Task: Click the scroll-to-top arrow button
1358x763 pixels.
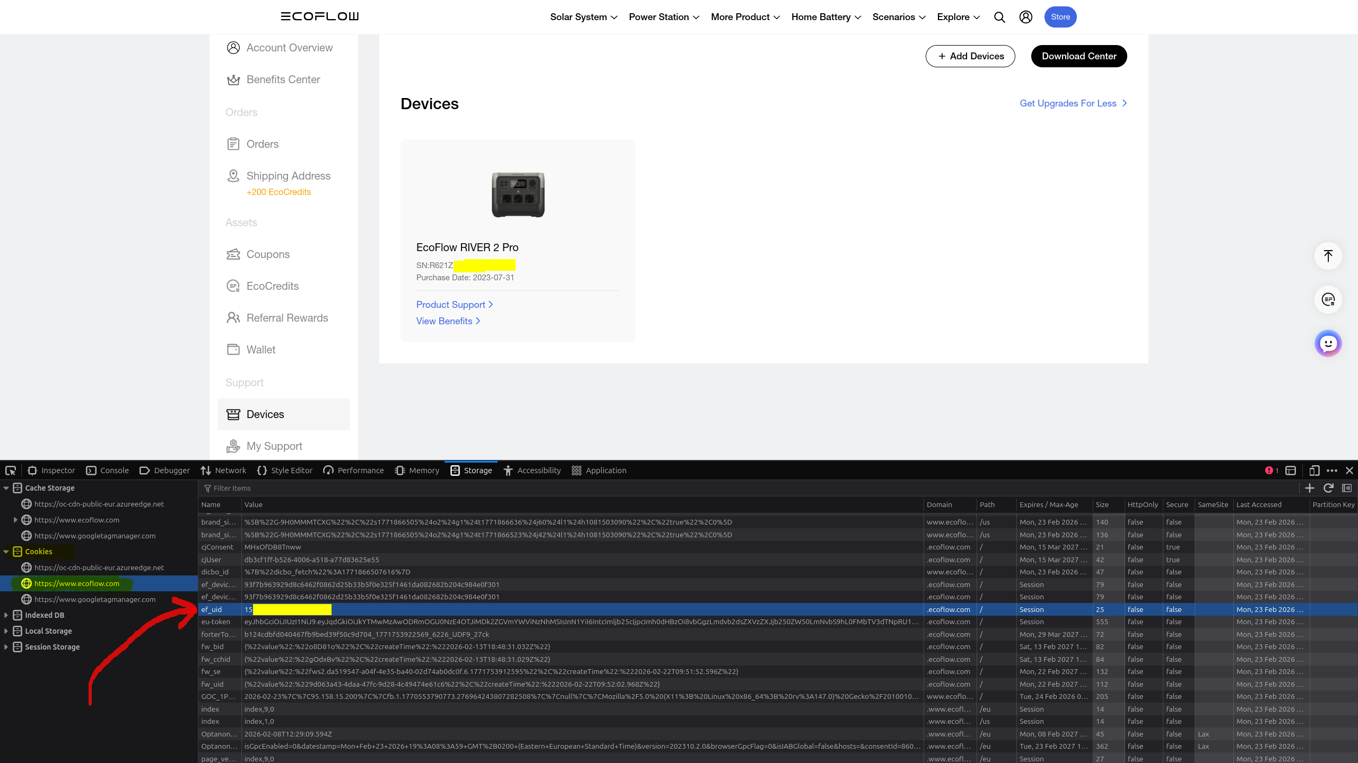Action: pos(1328,256)
